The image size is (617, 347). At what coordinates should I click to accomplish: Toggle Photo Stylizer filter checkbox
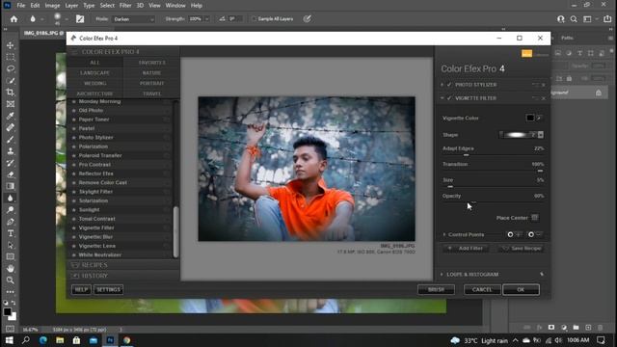(449, 85)
